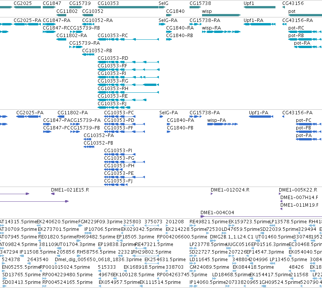Click transcript CG15739-RA
Image resolution: width=322 pixels, height=288 pixels.
(76, 47)
